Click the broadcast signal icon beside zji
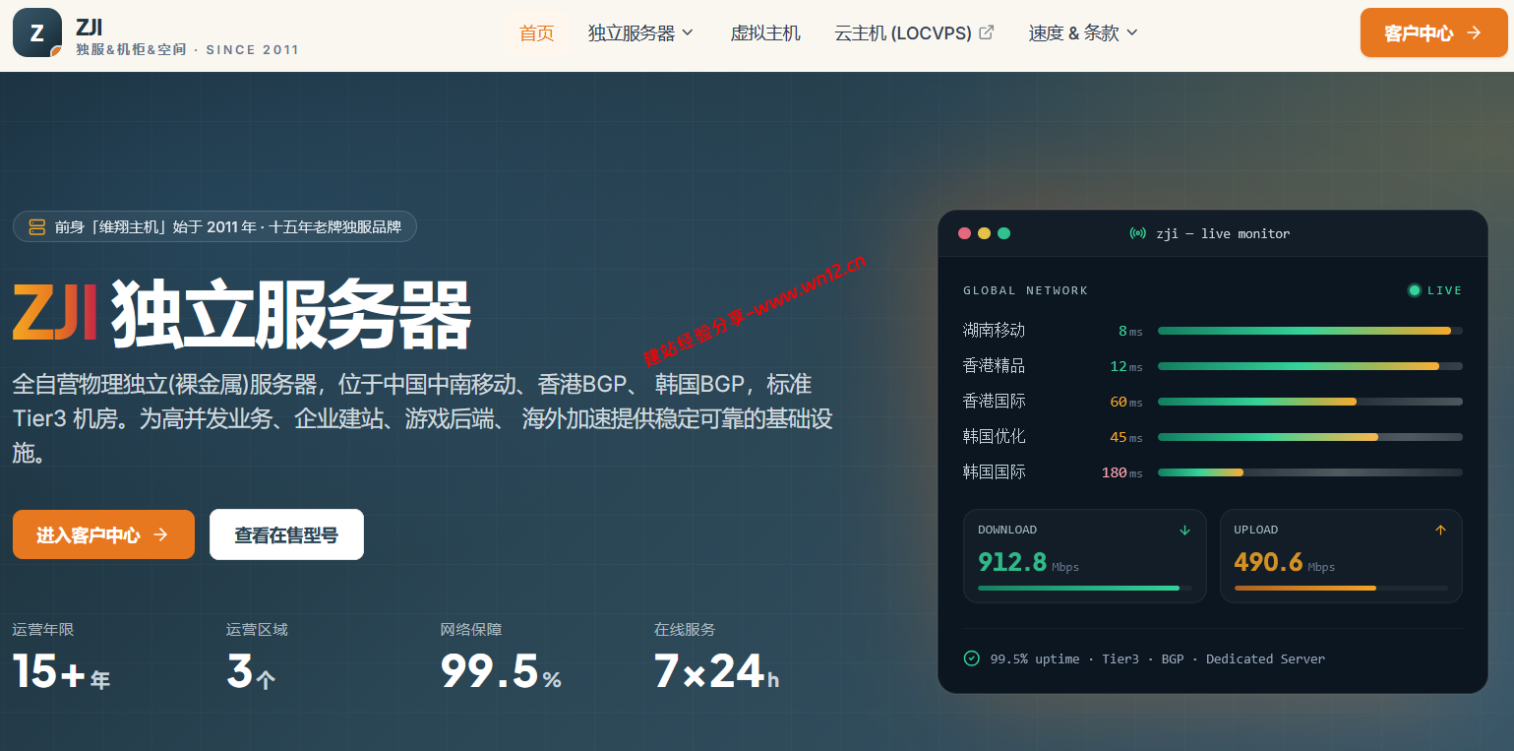 point(1138,233)
